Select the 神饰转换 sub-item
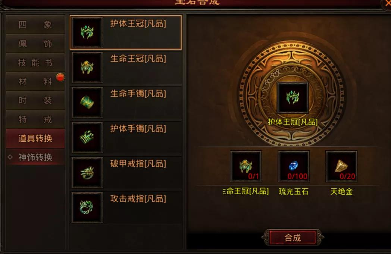The image size is (391, 254). tap(35, 157)
